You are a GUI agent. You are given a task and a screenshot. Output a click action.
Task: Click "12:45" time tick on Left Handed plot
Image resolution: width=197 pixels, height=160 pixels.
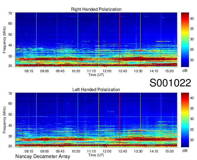[123, 151]
